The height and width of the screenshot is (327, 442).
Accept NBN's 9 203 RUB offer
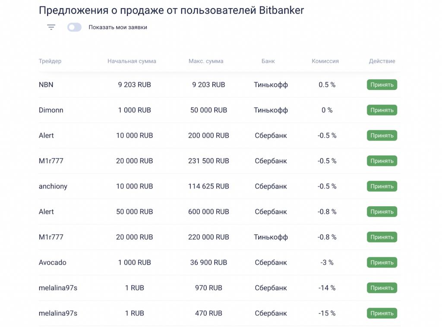(382, 85)
